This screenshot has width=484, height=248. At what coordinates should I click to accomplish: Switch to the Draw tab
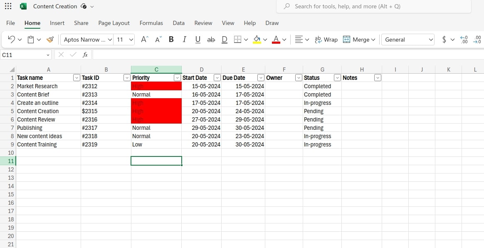click(272, 23)
